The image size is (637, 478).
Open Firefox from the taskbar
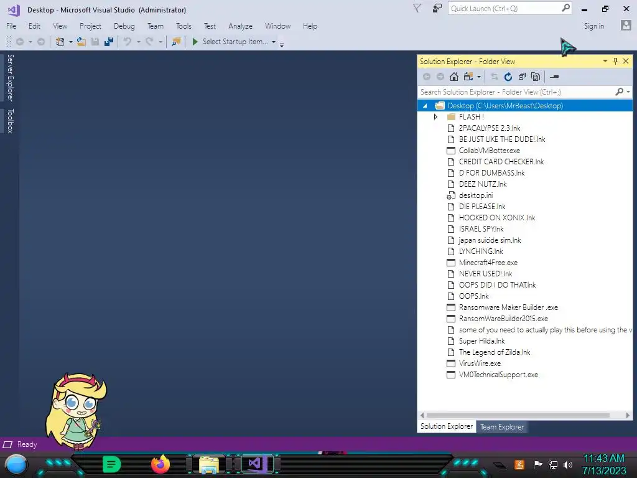coord(160,464)
